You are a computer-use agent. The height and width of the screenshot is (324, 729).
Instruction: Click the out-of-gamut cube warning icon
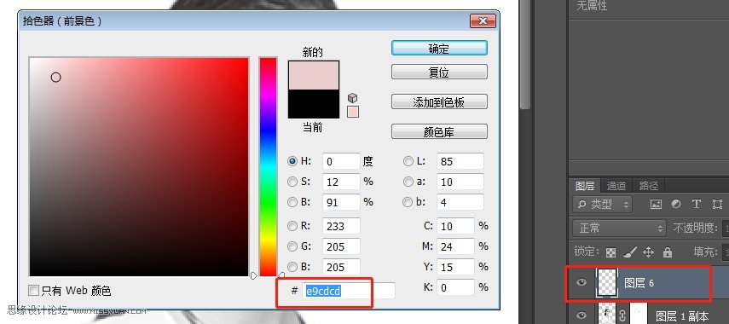(x=353, y=98)
